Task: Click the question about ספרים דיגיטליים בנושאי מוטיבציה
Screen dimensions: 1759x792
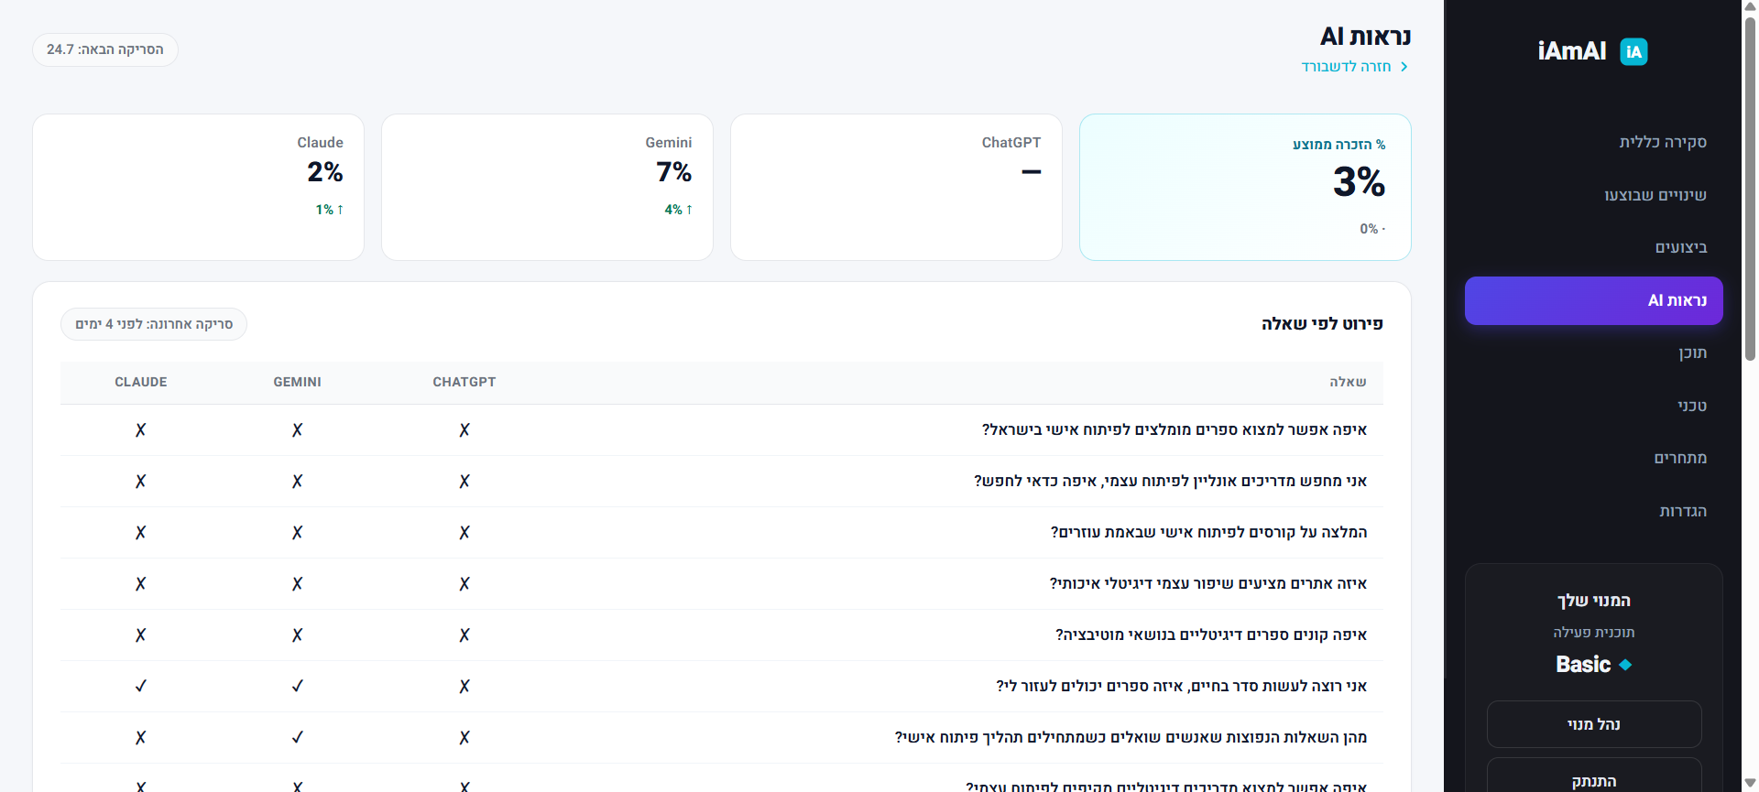Action: (1211, 635)
